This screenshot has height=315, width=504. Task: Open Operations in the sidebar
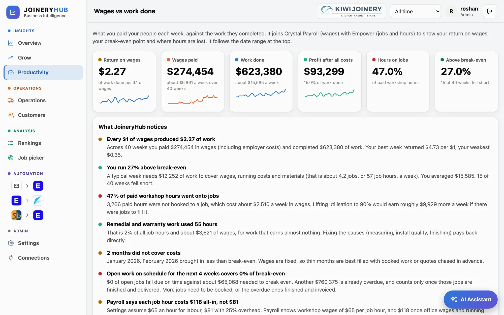[43, 100]
